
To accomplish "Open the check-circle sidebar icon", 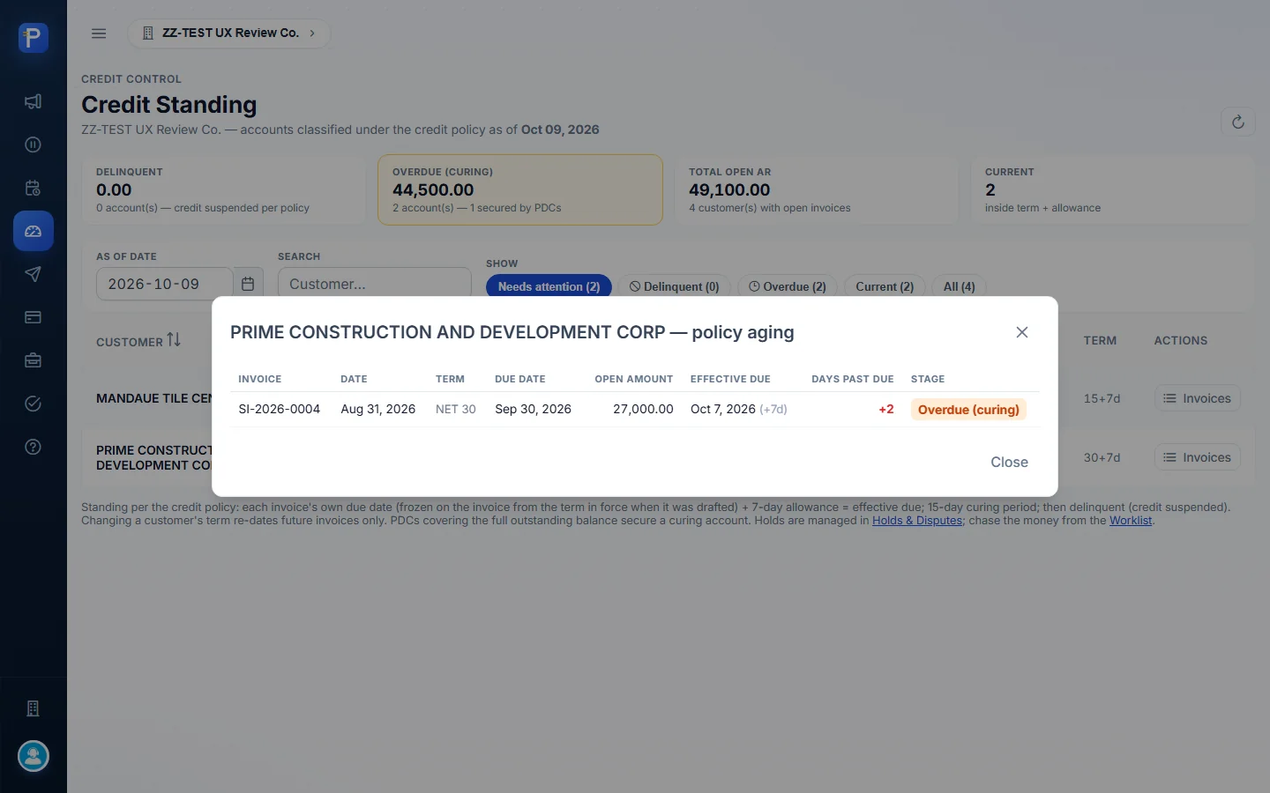I will pos(33,404).
